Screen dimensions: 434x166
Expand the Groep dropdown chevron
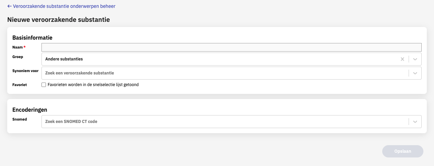[x=415, y=59]
